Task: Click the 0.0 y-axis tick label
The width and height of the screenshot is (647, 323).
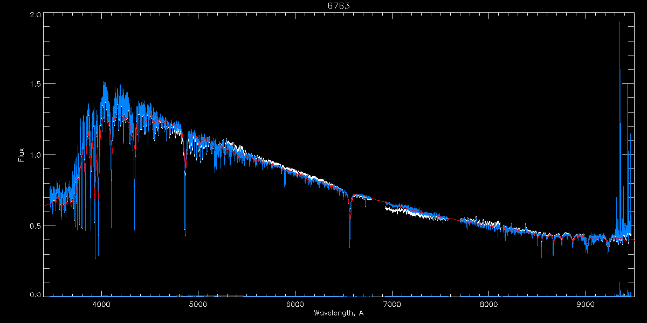Action: pos(34,295)
